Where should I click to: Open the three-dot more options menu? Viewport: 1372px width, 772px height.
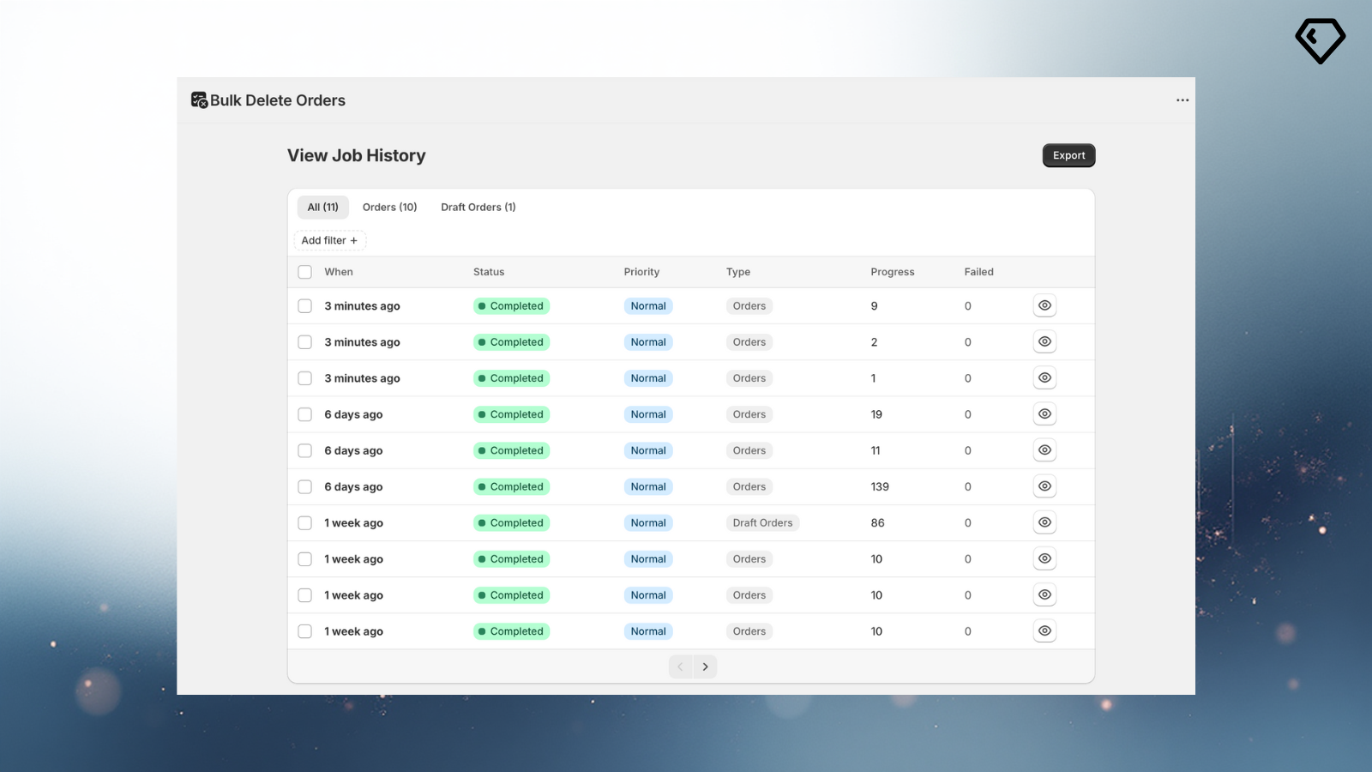pyautogui.click(x=1182, y=100)
